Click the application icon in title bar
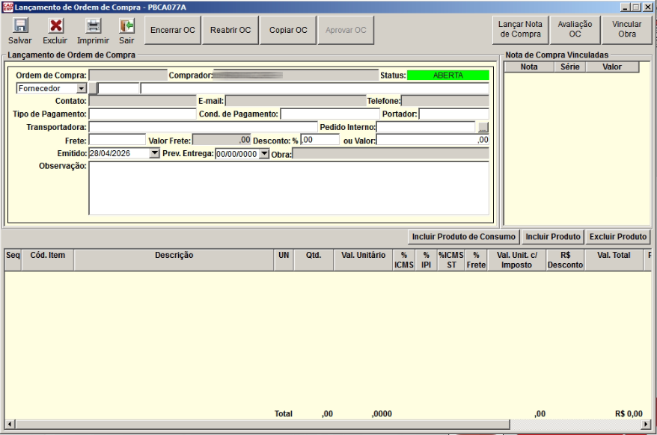 tap(7, 7)
